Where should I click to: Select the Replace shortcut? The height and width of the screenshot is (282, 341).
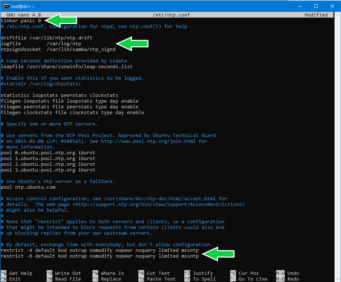point(107,279)
